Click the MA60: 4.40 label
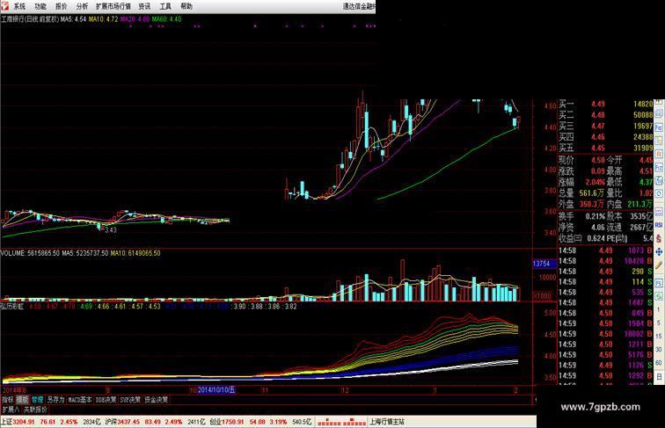 coord(166,19)
